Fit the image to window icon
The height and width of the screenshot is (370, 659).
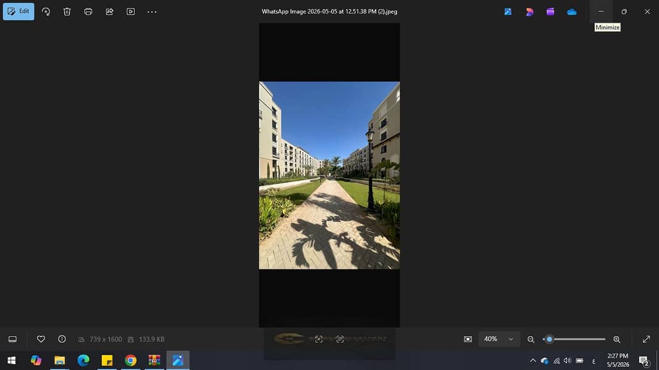pos(468,339)
